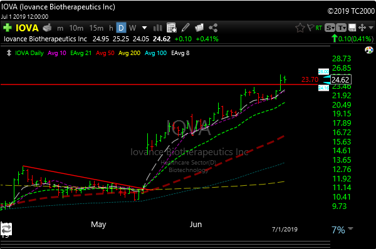
Task: Edit the Avg 100 moving average
Action: 155,53
